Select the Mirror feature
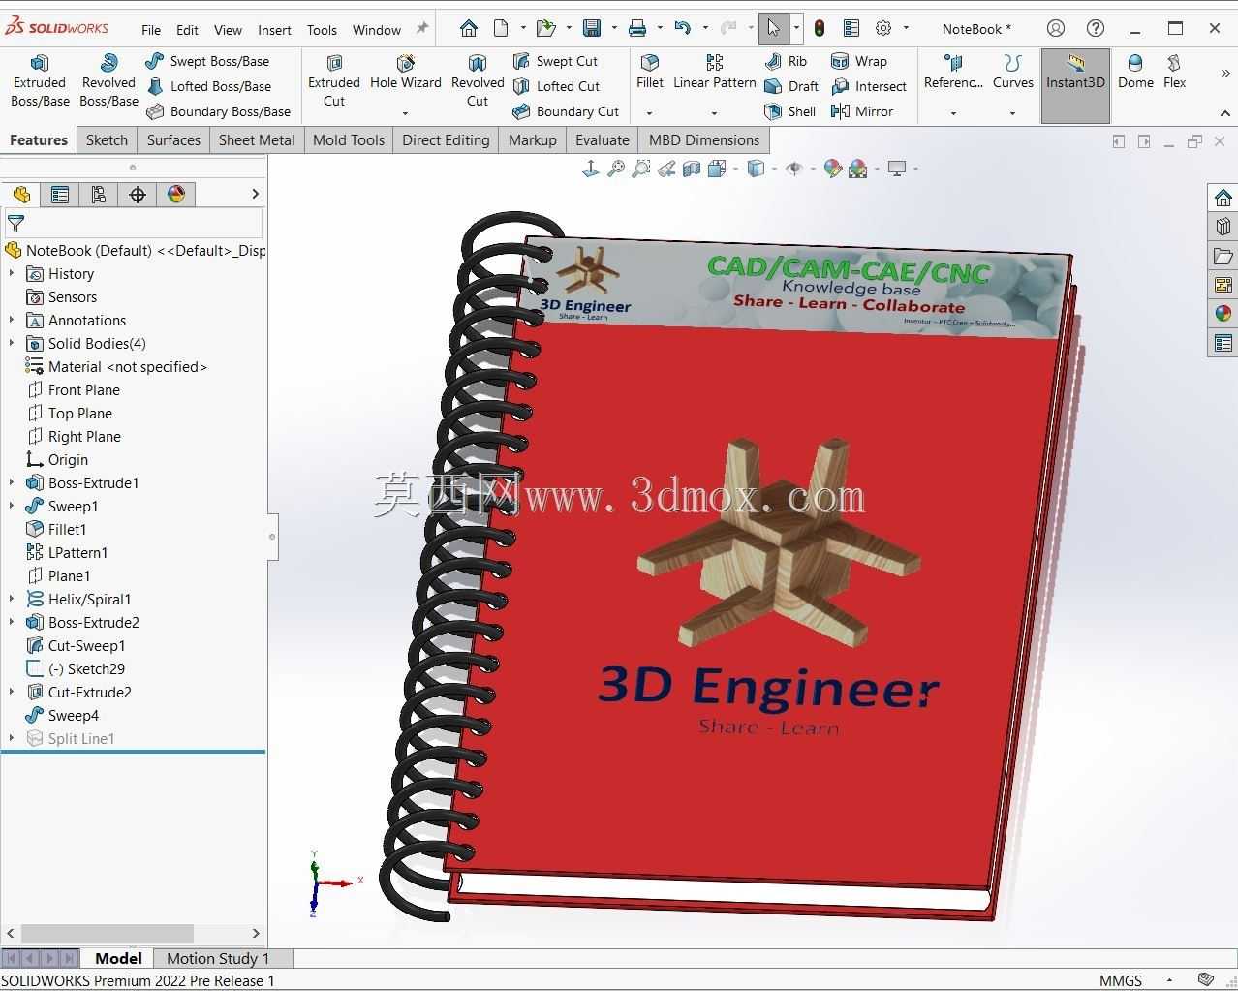1238x991 pixels. point(862,111)
